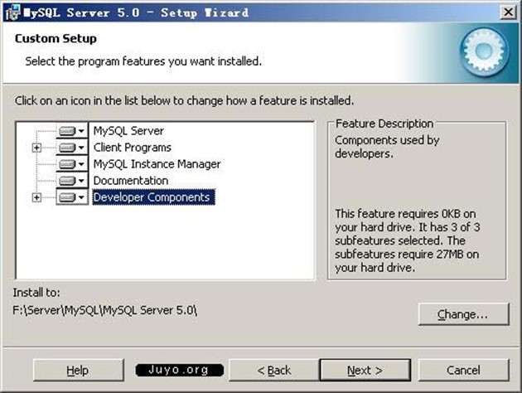Screen dimensions: 522x393
Task: Open the MySQL Server feature drive icon
Action: [x=72, y=131]
